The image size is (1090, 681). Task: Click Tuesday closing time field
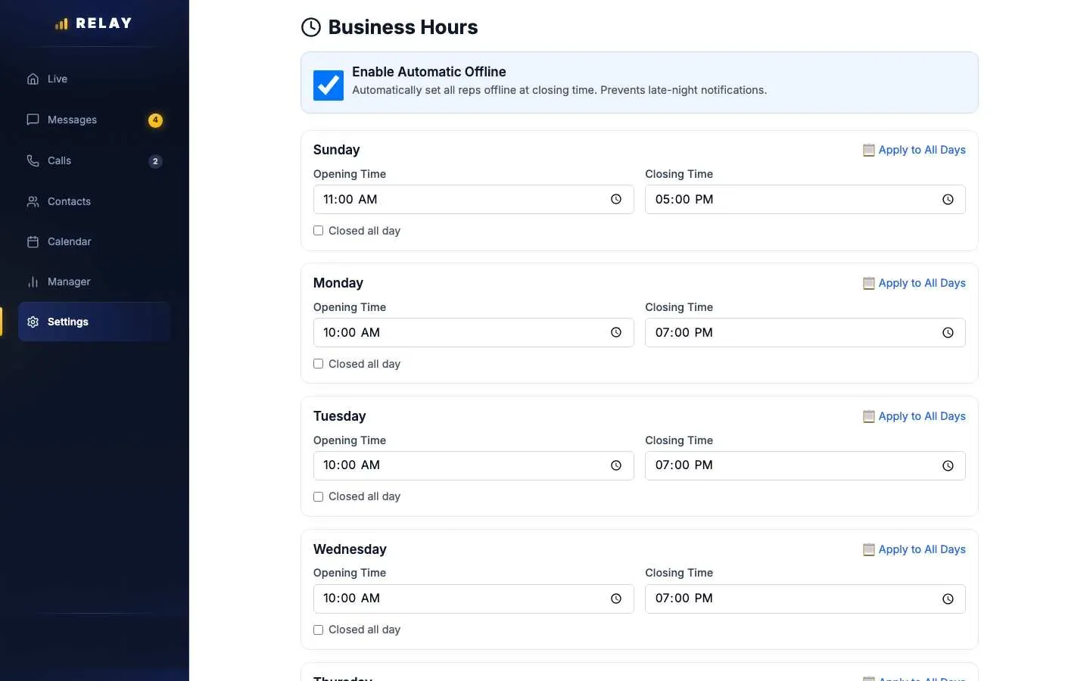point(805,465)
